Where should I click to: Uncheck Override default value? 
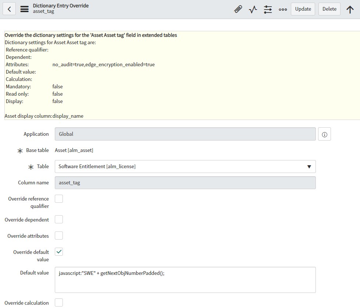(x=59, y=252)
